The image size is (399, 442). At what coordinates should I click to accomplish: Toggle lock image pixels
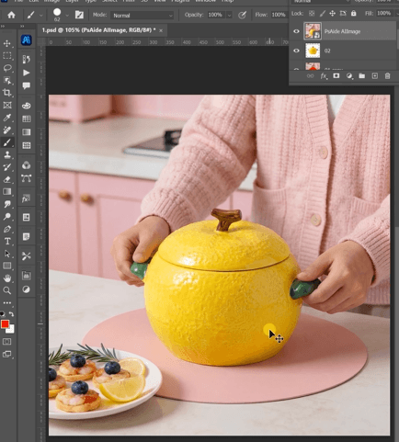click(x=323, y=14)
